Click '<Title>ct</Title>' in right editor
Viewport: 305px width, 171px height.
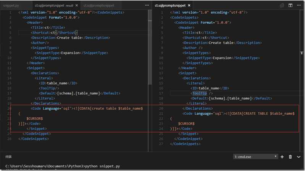click(200, 33)
